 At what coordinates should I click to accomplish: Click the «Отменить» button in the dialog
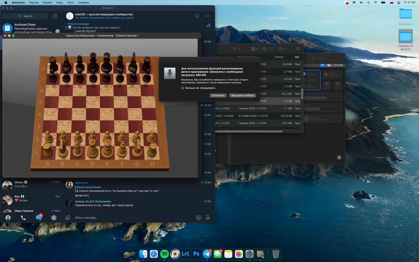[218, 95]
